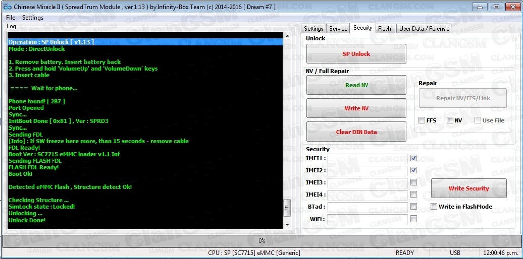523x259 pixels.
Task: Click the 'Sending FDL' log line
Action: click(x=26, y=135)
